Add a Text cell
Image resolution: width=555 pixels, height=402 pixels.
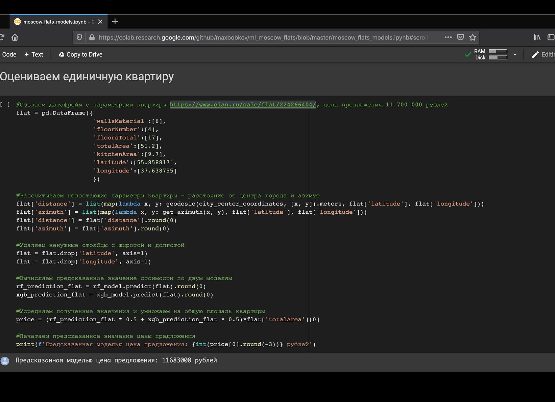(34, 54)
